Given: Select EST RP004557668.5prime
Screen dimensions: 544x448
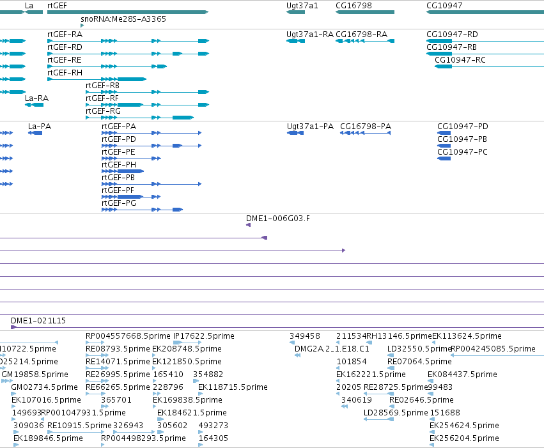Looking at the screenshot, I should point(95,343).
